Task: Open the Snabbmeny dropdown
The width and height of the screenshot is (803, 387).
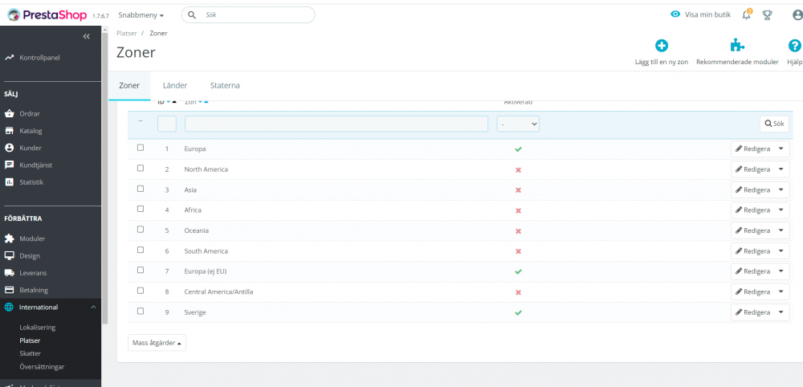Action: (x=141, y=15)
